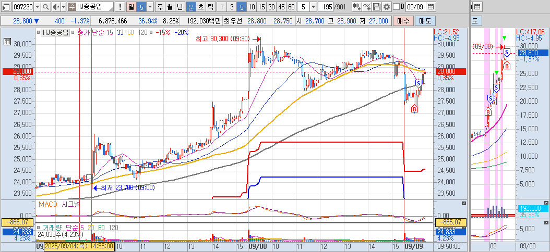Image resolution: width=550 pixels, height=252 pixels.
Task: Select the 30 minute interval button
Action: 271,7
